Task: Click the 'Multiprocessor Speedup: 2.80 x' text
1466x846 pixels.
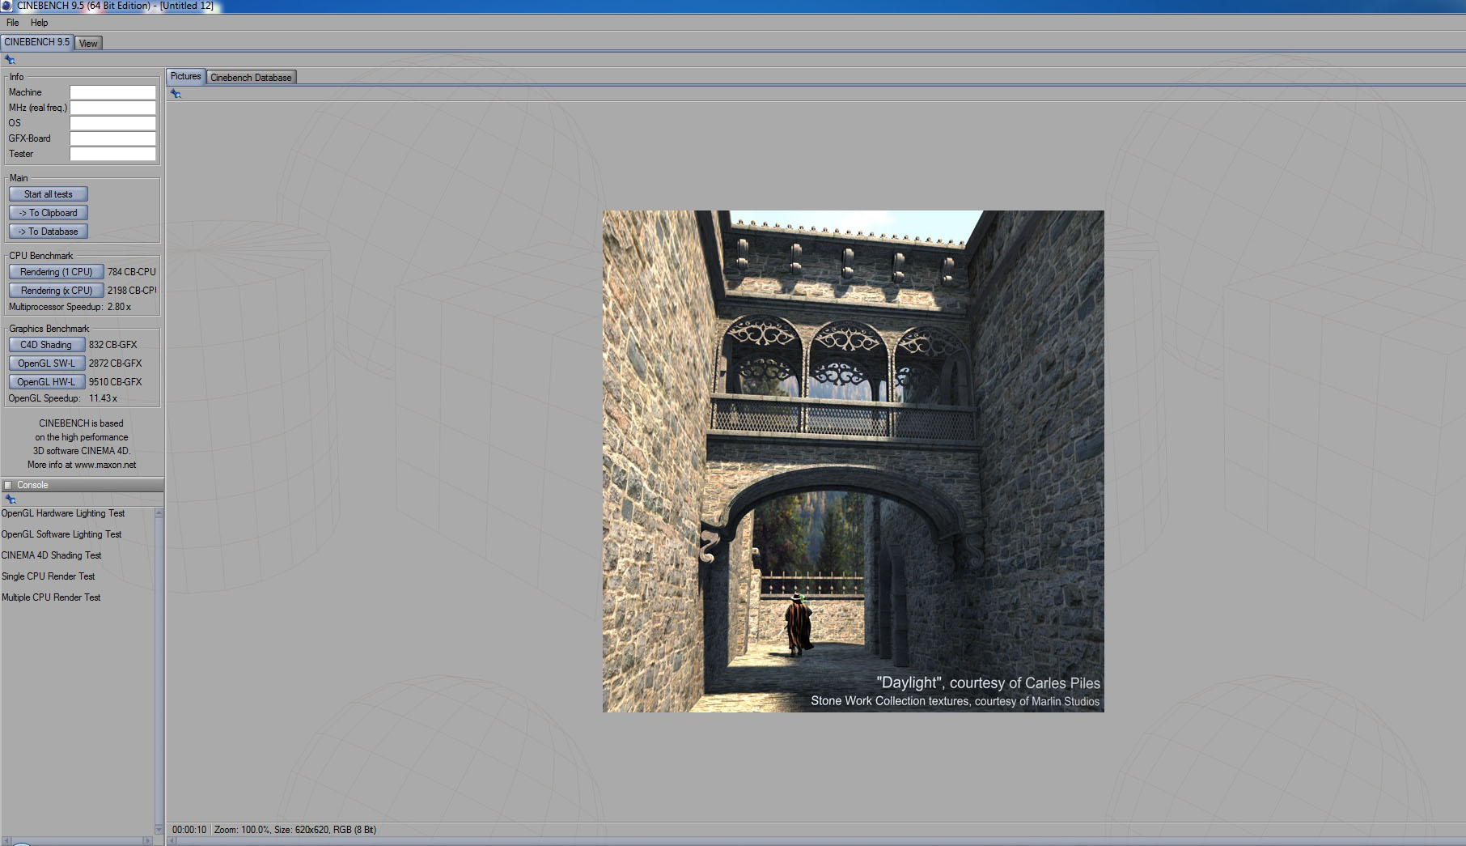Action: point(70,307)
